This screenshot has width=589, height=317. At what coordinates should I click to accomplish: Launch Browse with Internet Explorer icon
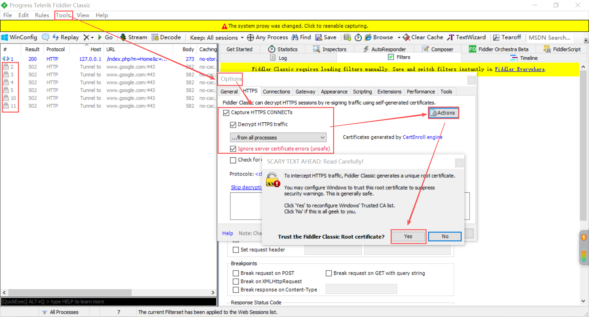379,37
